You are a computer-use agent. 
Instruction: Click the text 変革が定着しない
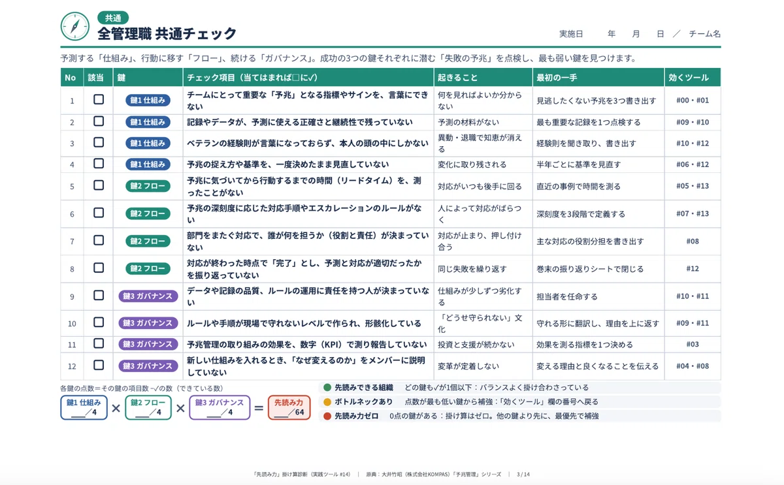(x=468, y=366)
